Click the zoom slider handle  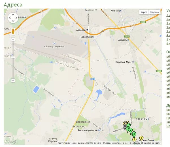(x=13, y=57)
